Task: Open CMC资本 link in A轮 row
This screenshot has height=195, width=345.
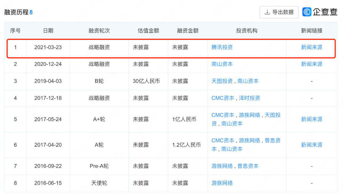Action: [x=223, y=140]
